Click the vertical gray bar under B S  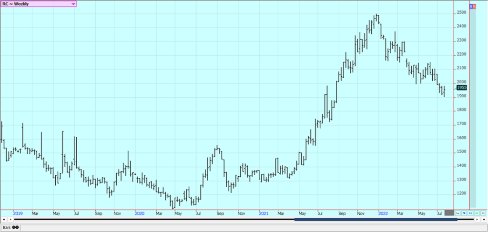point(473,108)
